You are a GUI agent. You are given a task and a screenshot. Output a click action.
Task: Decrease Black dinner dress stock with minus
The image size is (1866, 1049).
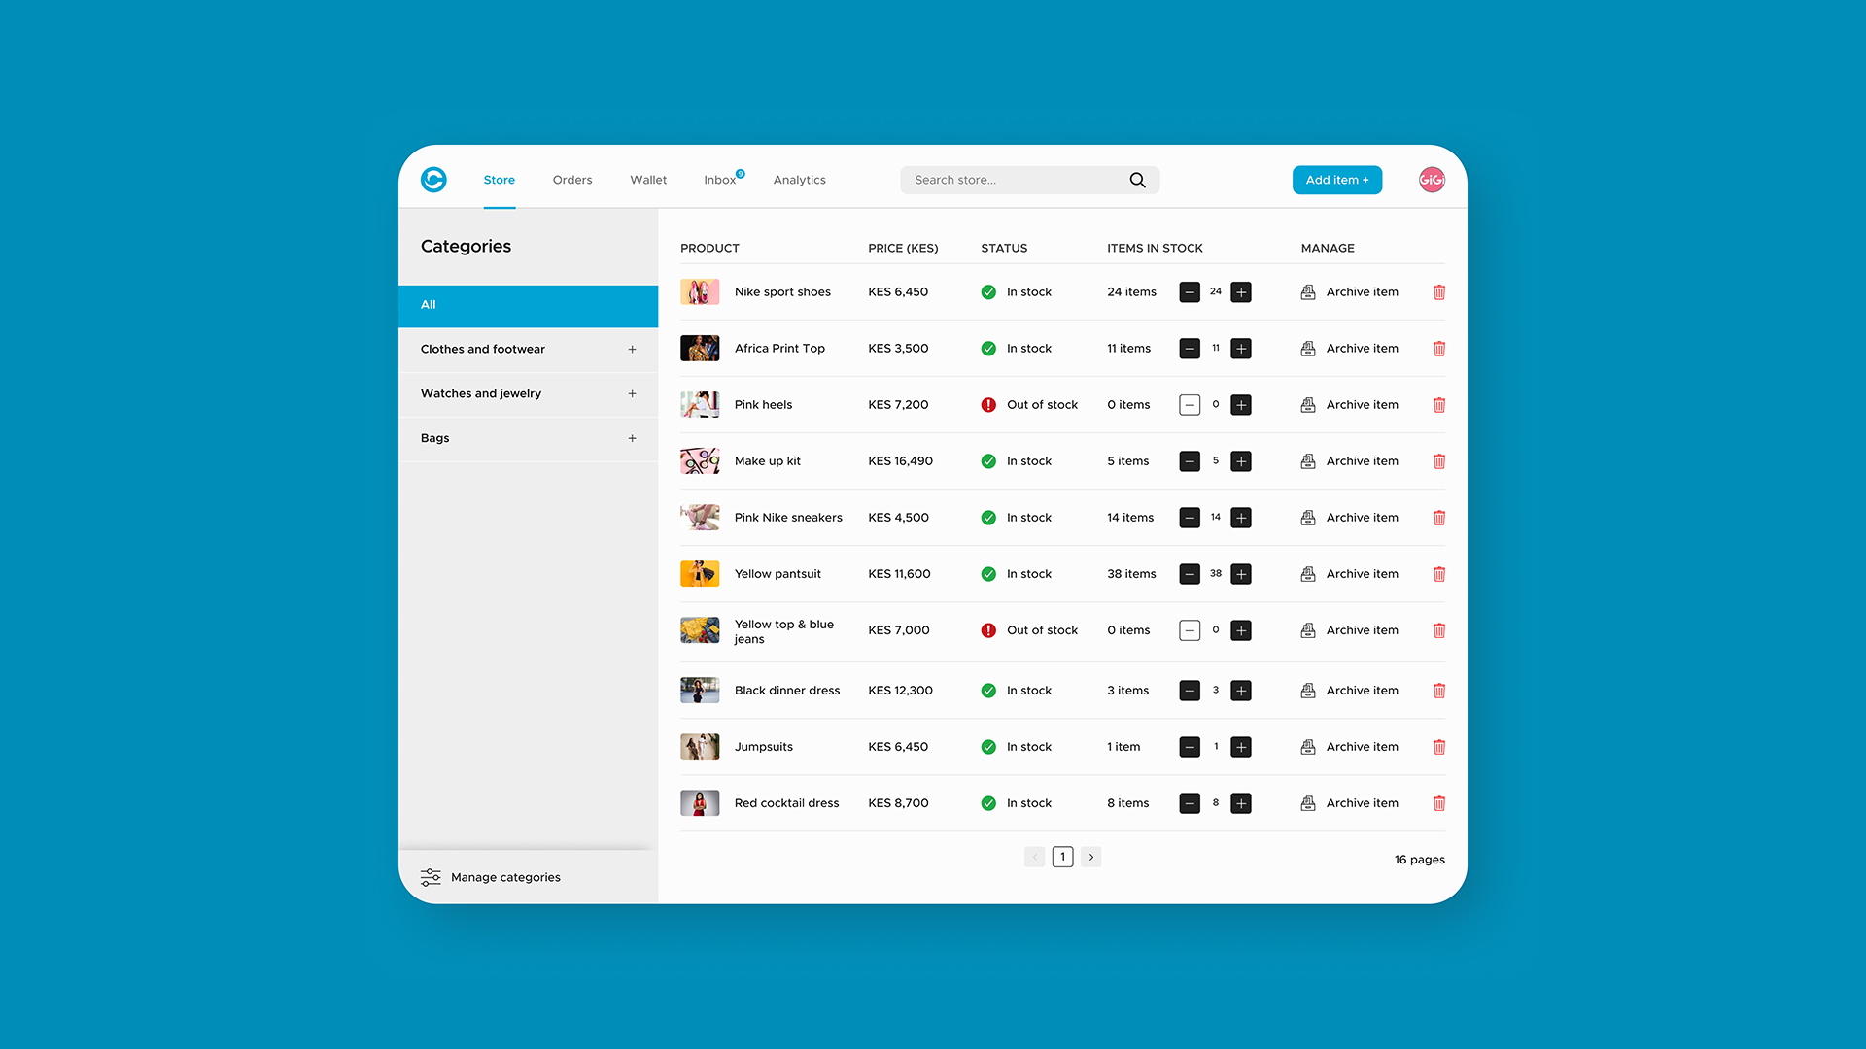pos(1190,691)
